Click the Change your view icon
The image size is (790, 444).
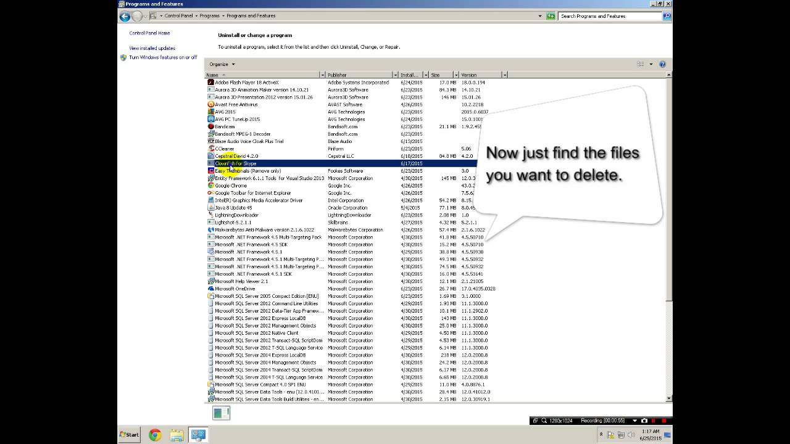point(641,64)
